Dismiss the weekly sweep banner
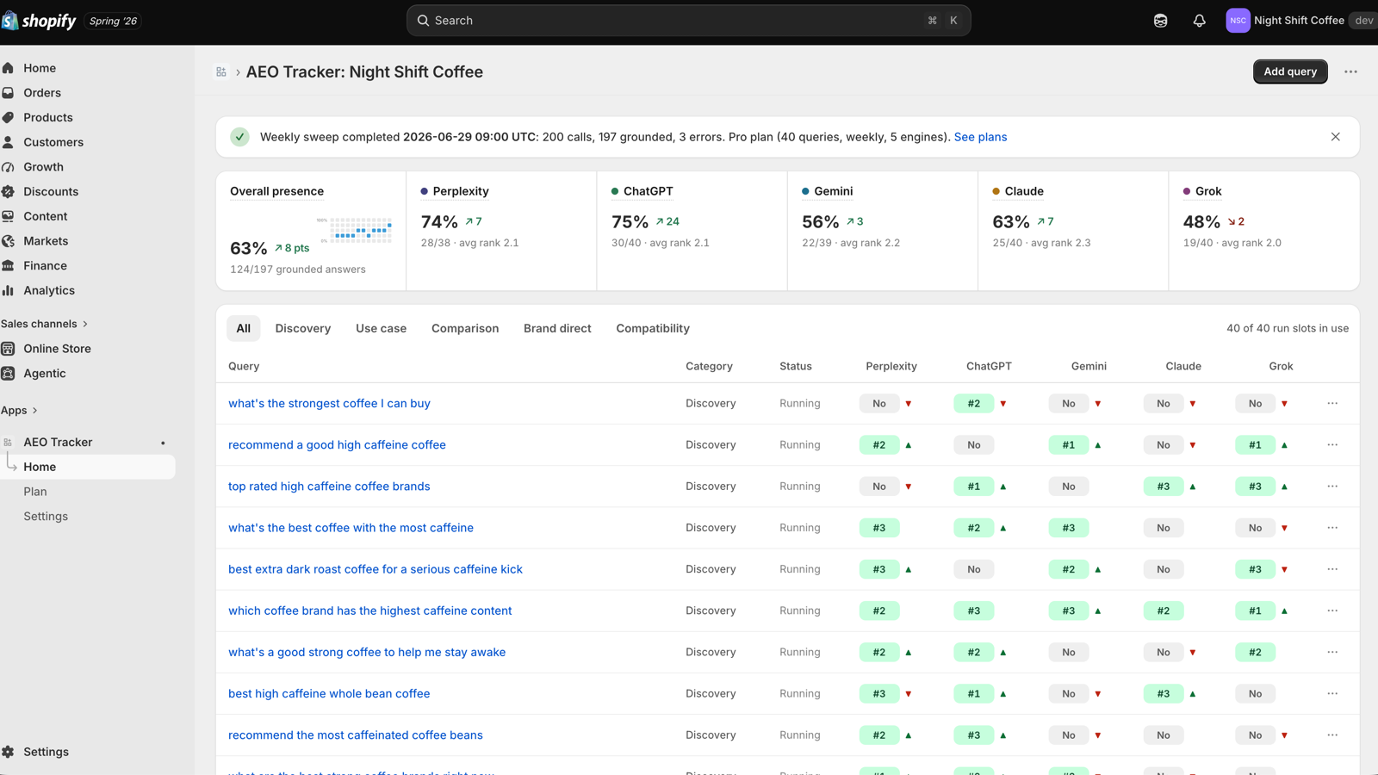Image resolution: width=1378 pixels, height=775 pixels. [1335, 137]
